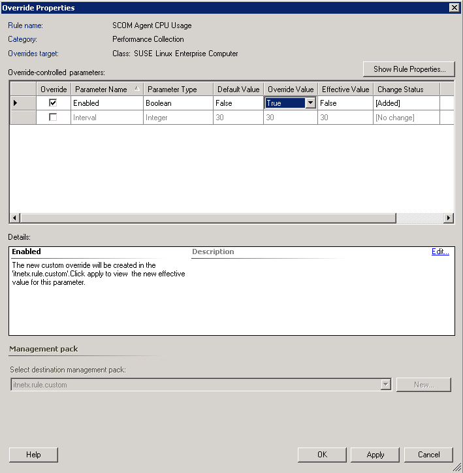Open the Edit... link in Details

click(x=440, y=252)
